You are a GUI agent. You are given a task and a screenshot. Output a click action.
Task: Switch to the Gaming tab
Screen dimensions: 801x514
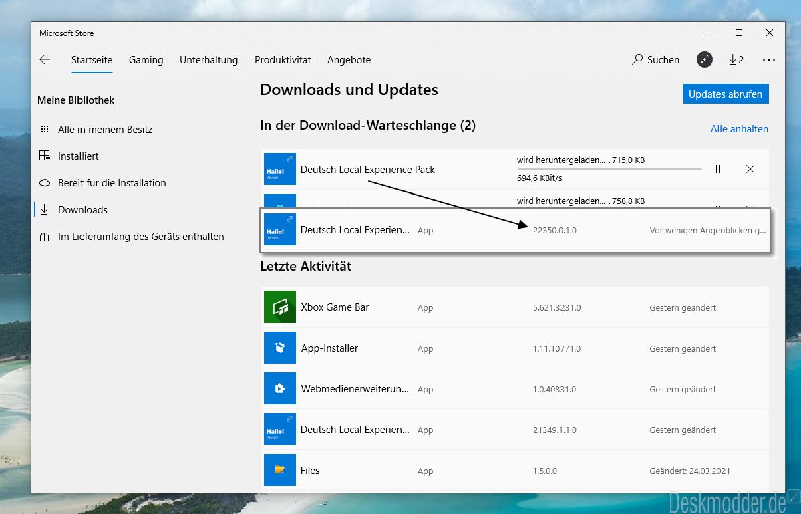(146, 59)
